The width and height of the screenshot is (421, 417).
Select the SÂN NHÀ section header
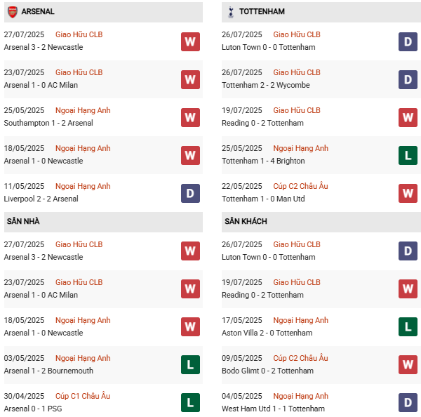(x=23, y=222)
